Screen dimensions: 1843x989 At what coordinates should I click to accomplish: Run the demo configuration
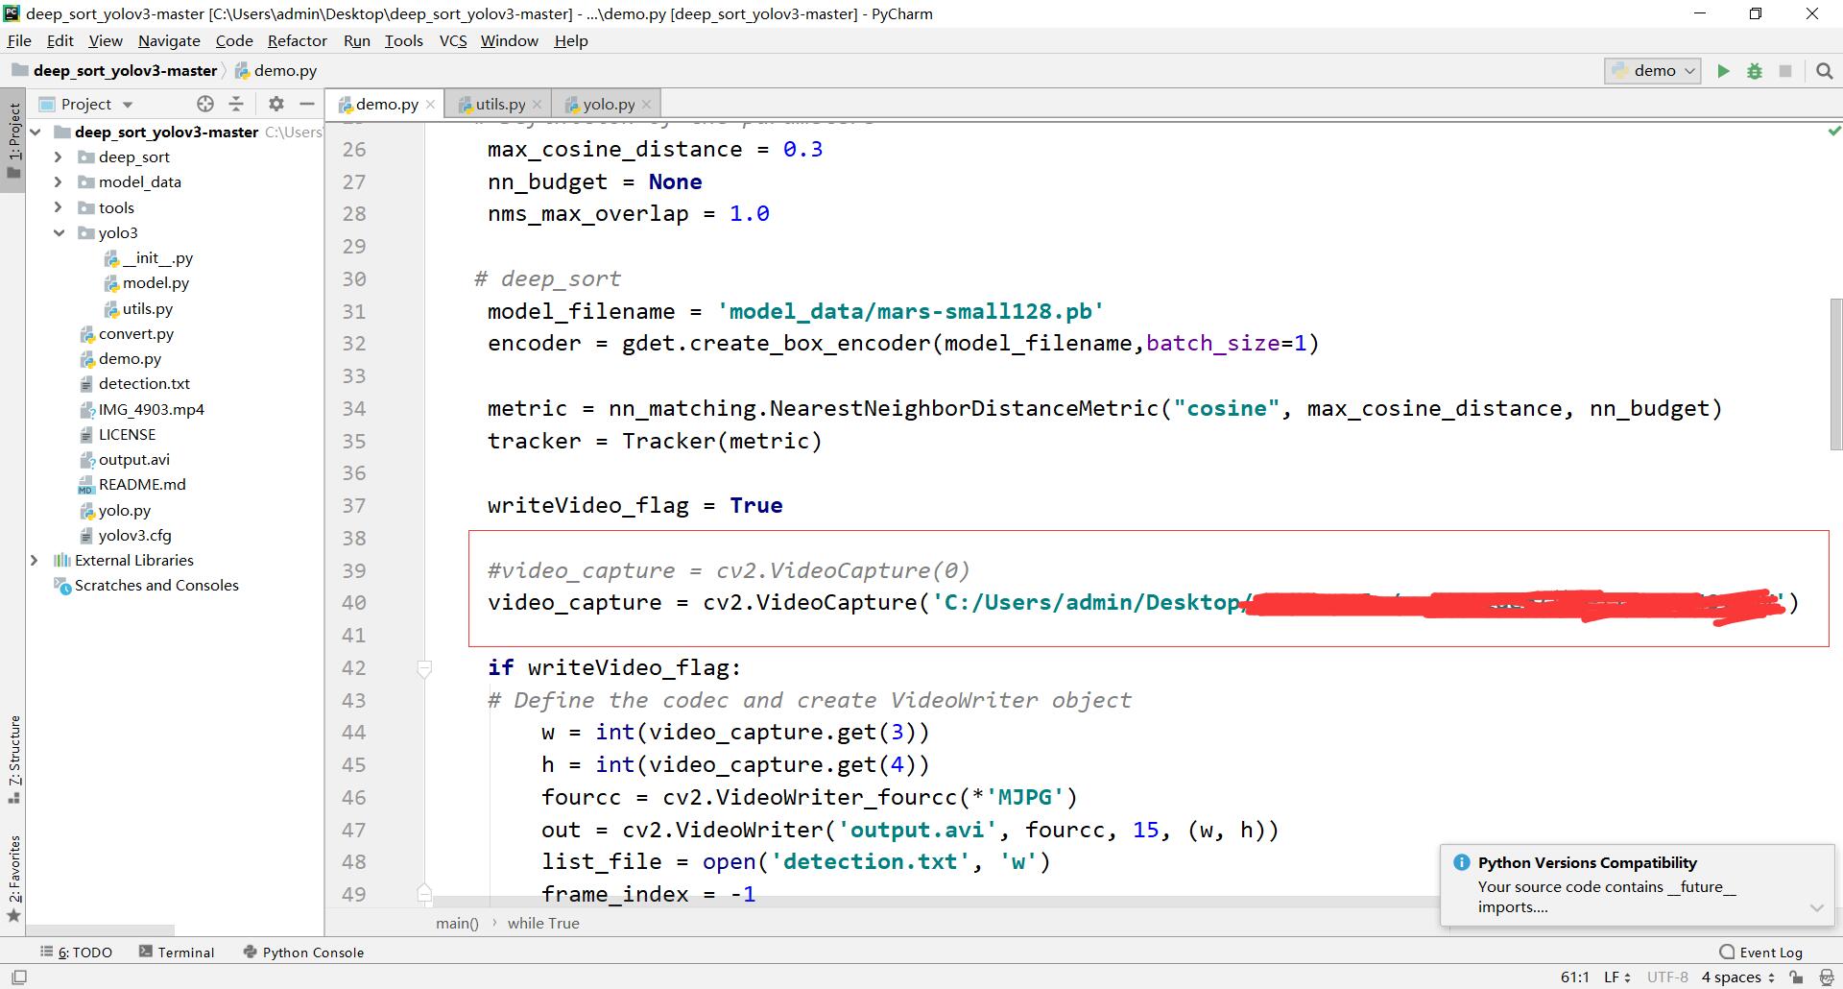pyautogui.click(x=1723, y=70)
